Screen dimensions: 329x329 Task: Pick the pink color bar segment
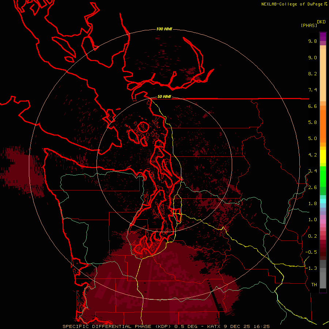click(x=323, y=222)
